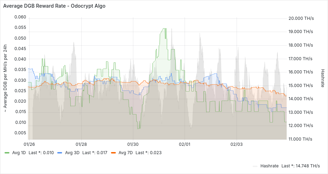Toggle the Avg 3D series in legend
Image resolution: width=328 pixels, height=174 pixels.
pos(72,152)
